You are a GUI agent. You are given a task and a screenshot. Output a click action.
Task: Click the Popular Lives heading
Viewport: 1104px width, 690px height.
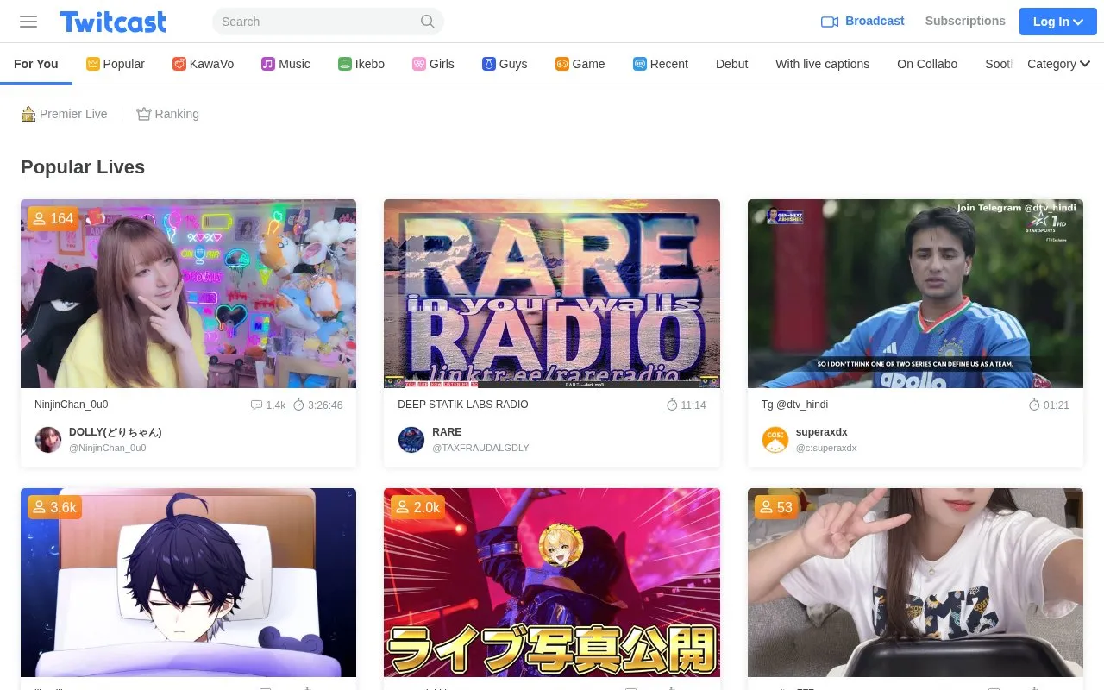pos(83,167)
